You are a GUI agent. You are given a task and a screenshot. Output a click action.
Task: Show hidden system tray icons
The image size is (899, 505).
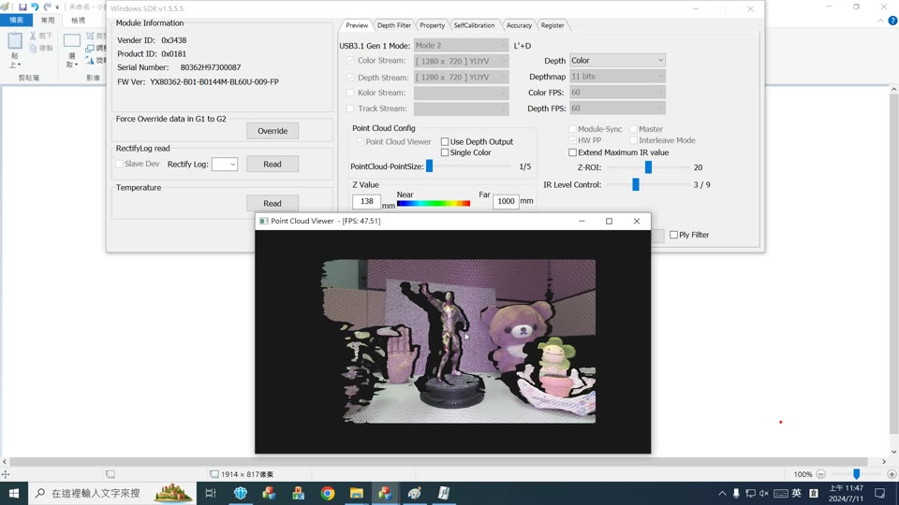(x=722, y=493)
